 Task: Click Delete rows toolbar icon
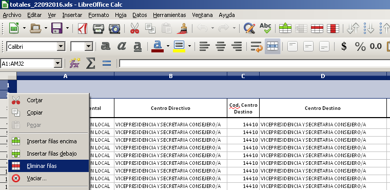tap(317, 28)
